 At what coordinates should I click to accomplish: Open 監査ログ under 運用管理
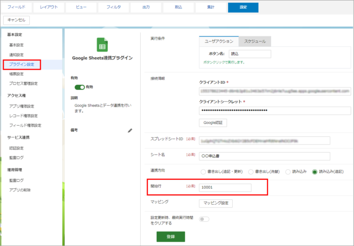16,180
